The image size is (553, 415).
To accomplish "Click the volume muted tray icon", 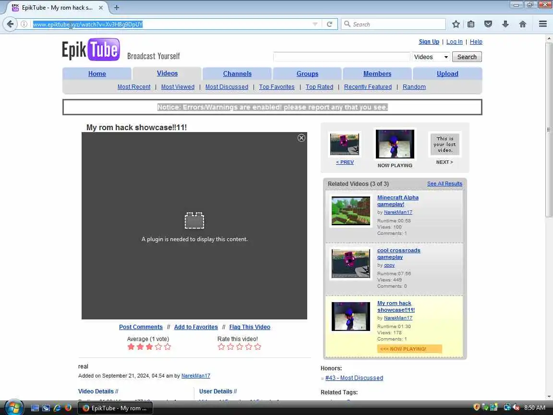I will 517,408.
